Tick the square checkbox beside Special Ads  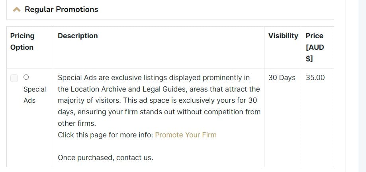[x=14, y=78]
